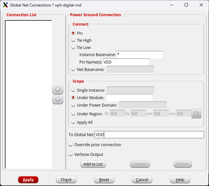Move the selected connection down in the list
This screenshot has width=209, height=186.
tap(58, 99)
